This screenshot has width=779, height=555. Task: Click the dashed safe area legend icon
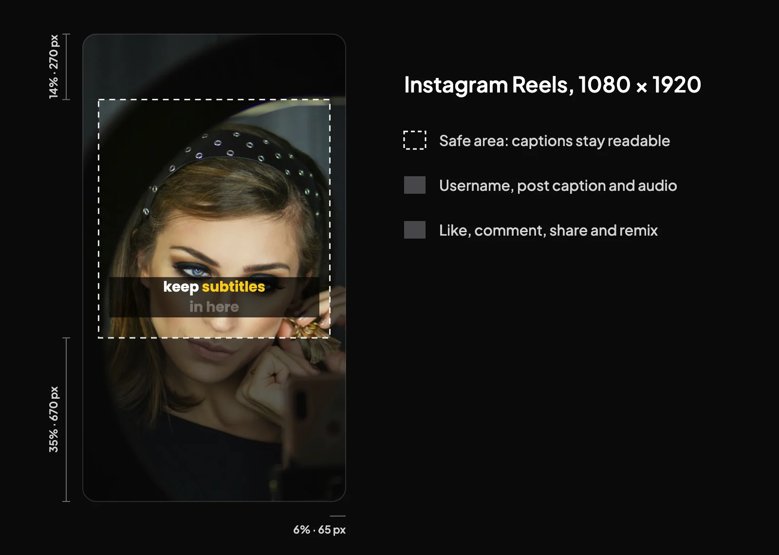[x=415, y=140]
